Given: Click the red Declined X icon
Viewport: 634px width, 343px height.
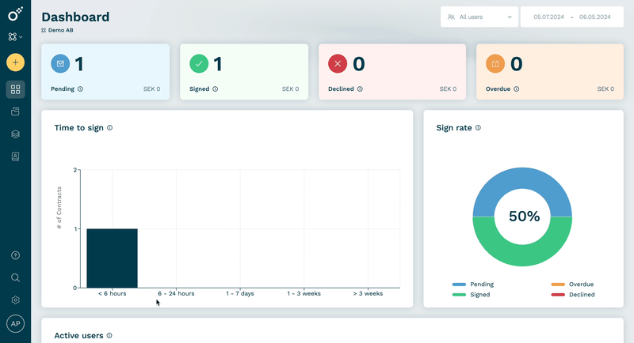Looking at the screenshot, I should (338, 64).
